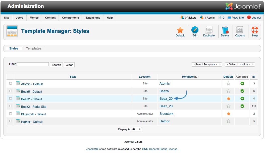The width and height of the screenshot is (266, 153).
Task: Click the orange default star for Bluestork - Default
Action: click(229, 114)
